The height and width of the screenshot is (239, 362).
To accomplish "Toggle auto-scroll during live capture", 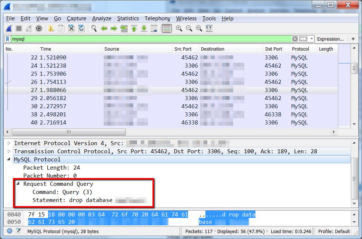I will tap(154, 28).
